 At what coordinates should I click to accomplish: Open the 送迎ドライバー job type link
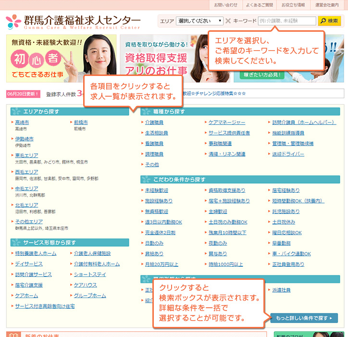[x=288, y=154]
